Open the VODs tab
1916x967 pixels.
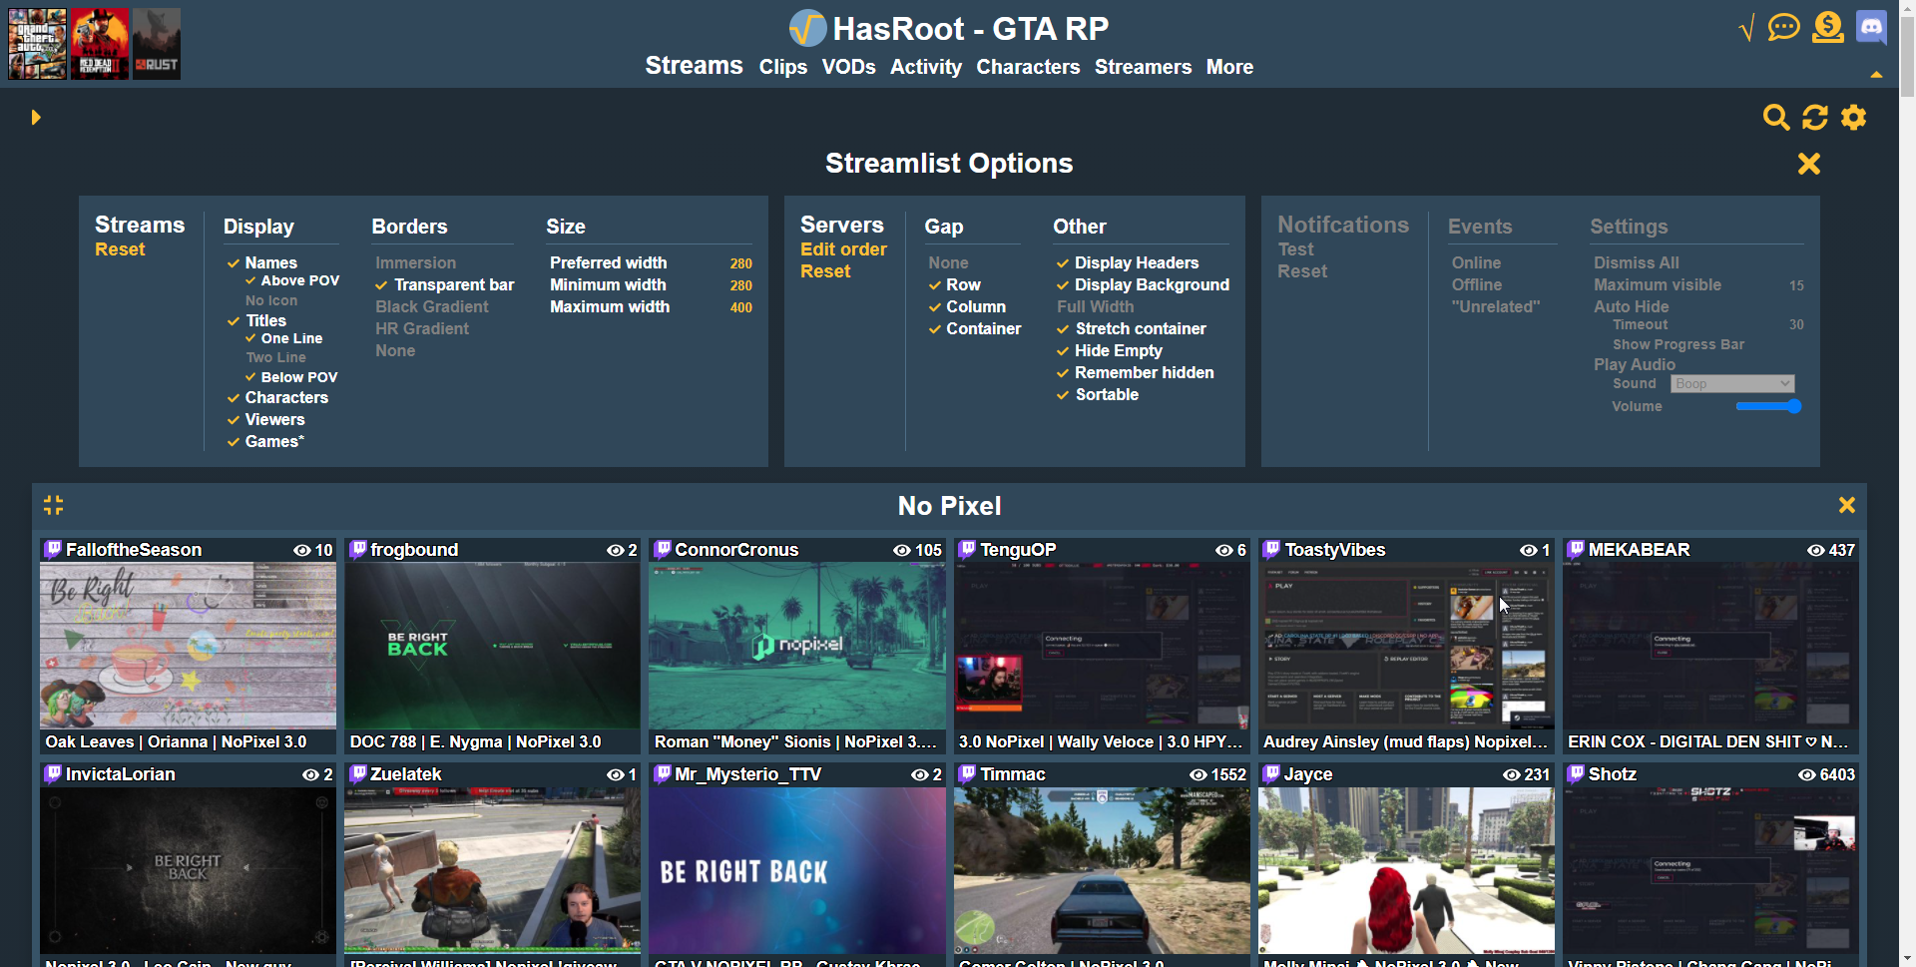point(849,67)
